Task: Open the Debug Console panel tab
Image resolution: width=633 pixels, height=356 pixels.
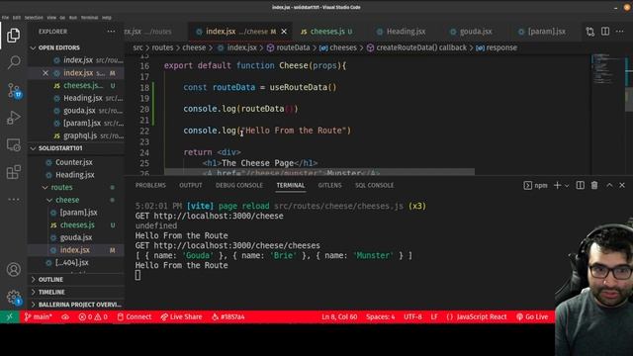Action: click(x=239, y=185)
